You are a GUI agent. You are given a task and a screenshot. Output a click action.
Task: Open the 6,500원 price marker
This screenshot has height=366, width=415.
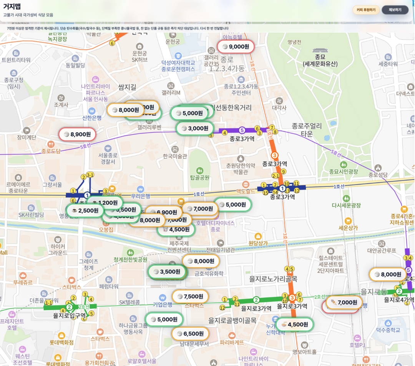pyautogui.click(x=190, y=334)
